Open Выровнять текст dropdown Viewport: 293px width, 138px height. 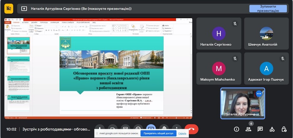[x=97, y=28]
